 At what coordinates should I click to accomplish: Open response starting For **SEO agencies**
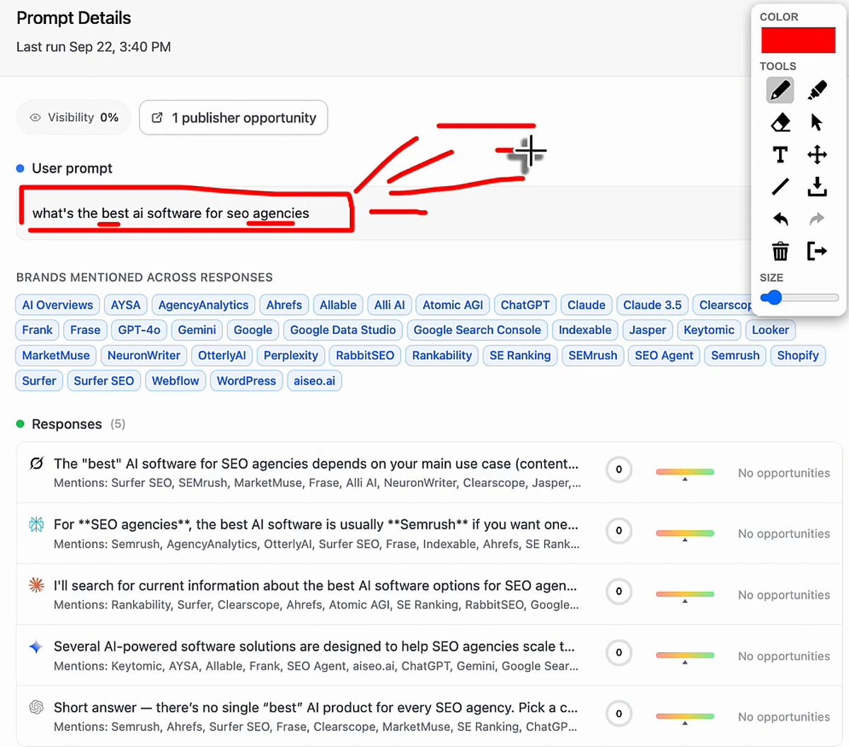click(x=429, y=533)
